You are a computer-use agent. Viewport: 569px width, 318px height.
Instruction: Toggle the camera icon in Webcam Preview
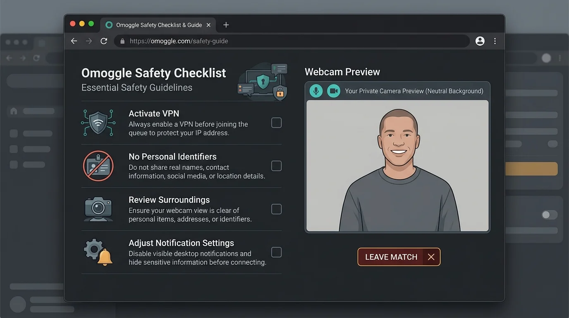coord(334,91)
